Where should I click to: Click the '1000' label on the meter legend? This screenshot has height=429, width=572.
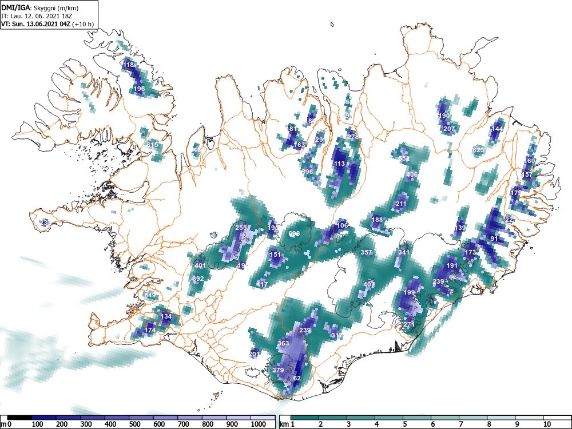[259, 424]
